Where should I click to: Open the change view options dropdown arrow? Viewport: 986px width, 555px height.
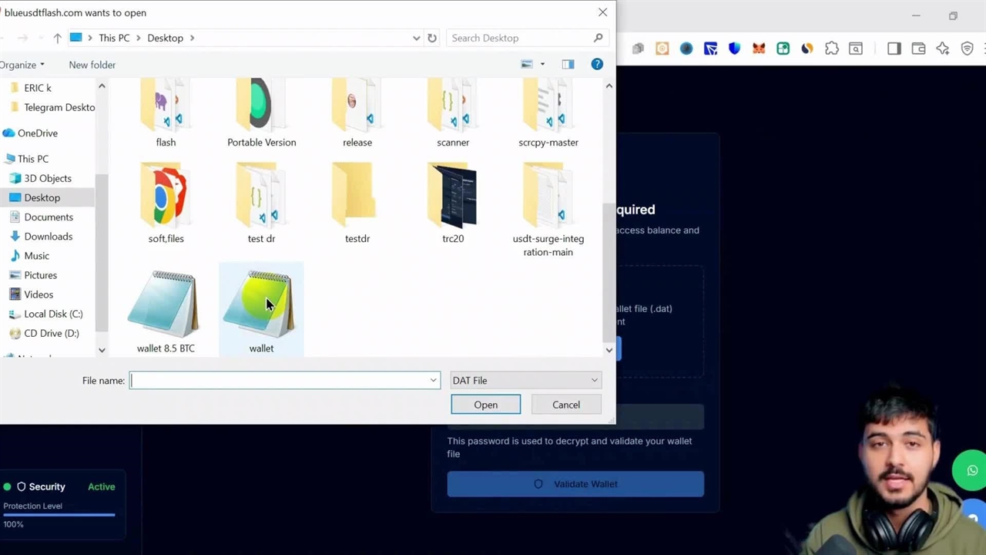(542, 65)
